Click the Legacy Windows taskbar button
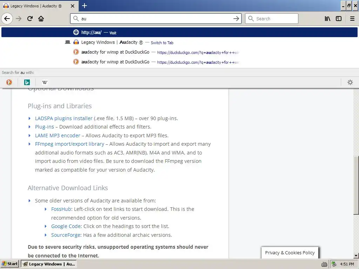Viewport: 359px width, 269px height. pos(49,264)
